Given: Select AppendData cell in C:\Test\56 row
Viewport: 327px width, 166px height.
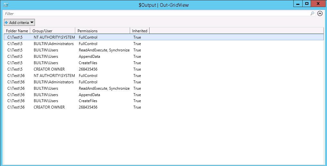Looking at the screenshot, I should [89, 95].
